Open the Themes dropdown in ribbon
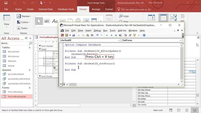201x113 pixels. [x=24, y=16]
